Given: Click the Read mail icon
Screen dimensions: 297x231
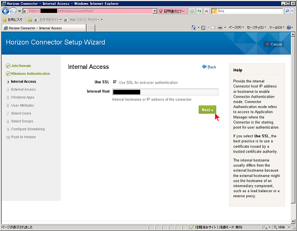Looking at the screenshot, I should pyautogui.click(x=213, y=28).
